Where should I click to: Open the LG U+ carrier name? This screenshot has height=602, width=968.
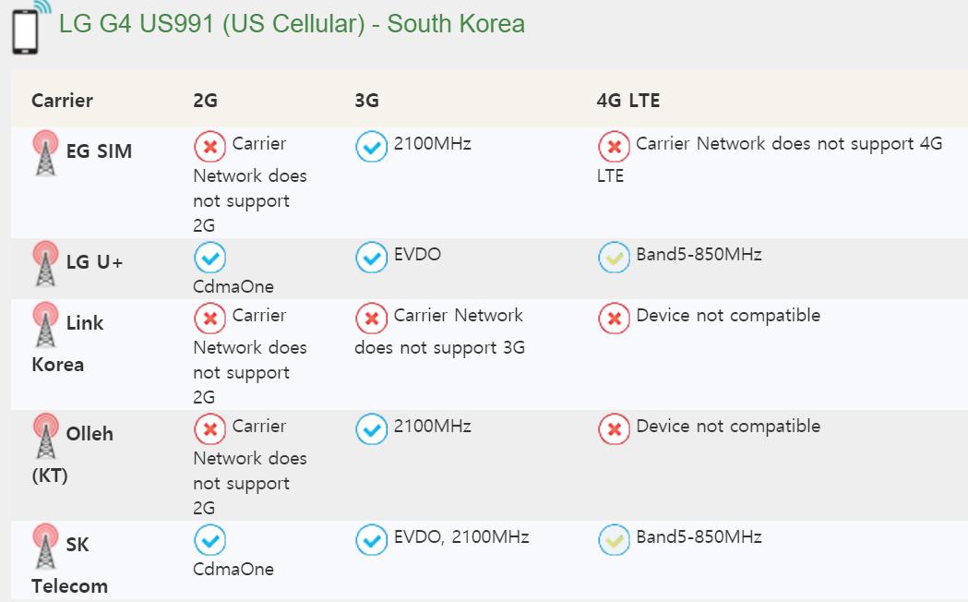[x=94, y=262]
